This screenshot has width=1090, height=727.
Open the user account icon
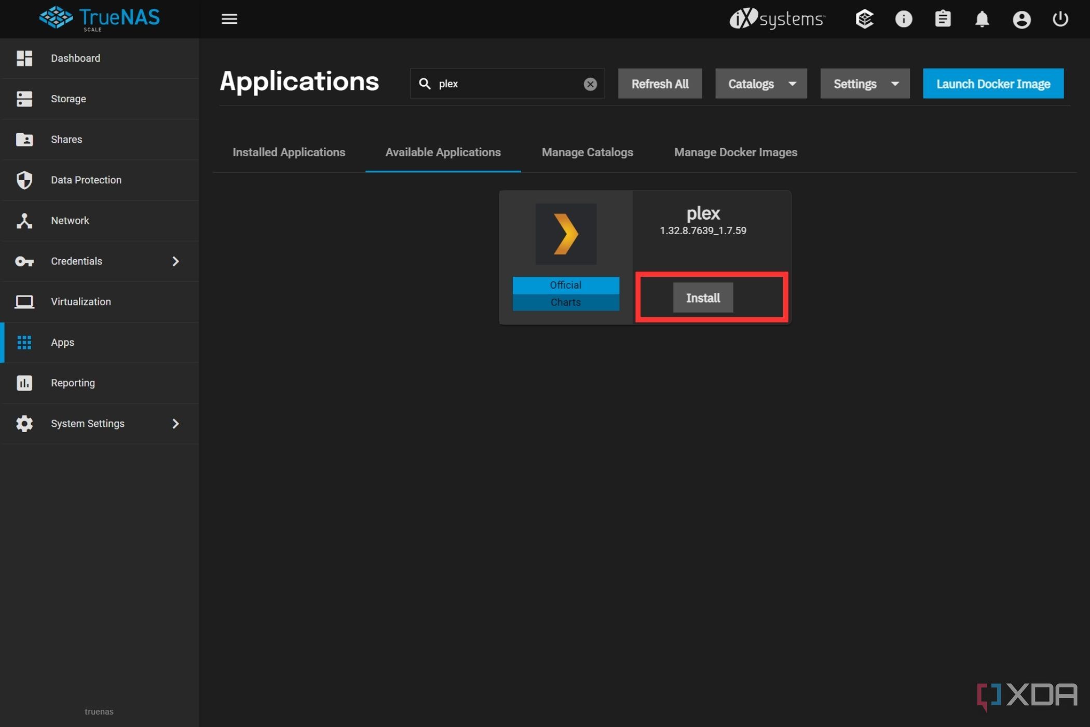pos(1021,19)
